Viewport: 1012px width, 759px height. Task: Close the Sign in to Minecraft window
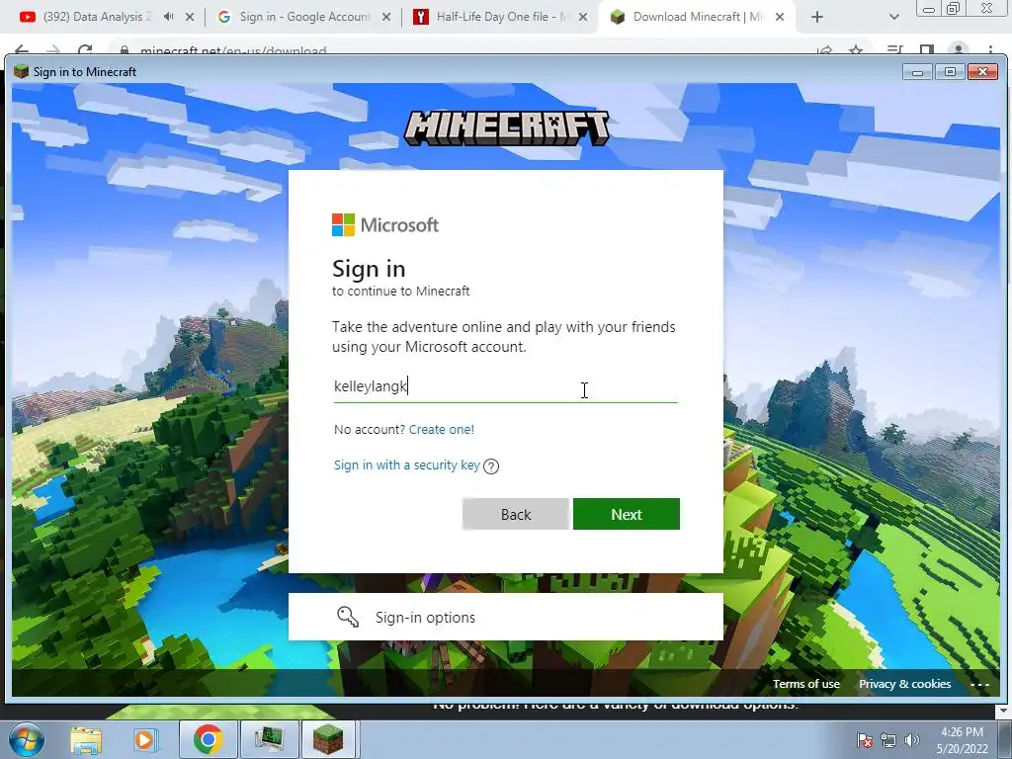[983, 71]
